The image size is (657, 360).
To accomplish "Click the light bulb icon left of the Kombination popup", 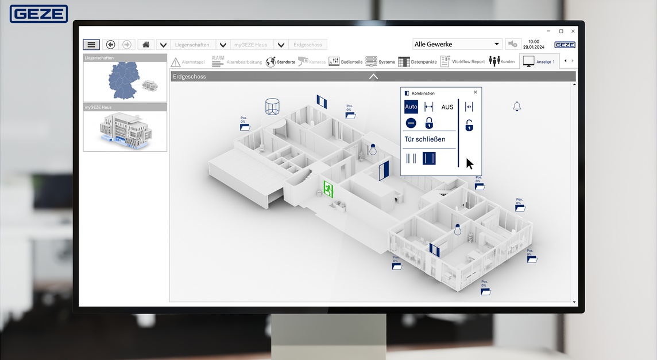I will (373, 149).
